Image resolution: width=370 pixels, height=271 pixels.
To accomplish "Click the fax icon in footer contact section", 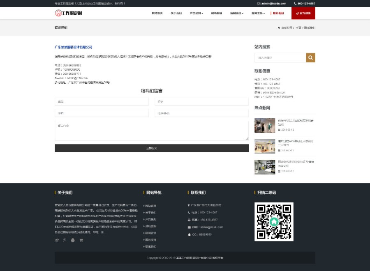I will 189,220.
